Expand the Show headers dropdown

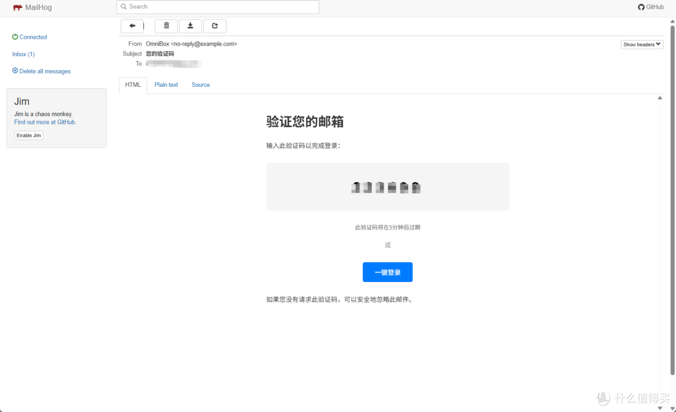pyautogui.click(x=642, y=44)
